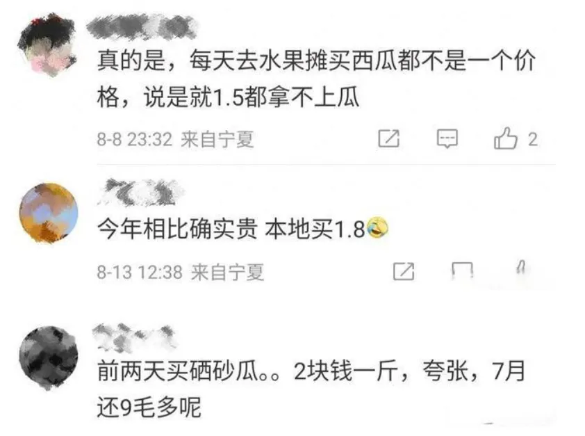Screen dimensions: 585x436
Task: Tap the third commenter's blurred username
Action: pos(134,338)
